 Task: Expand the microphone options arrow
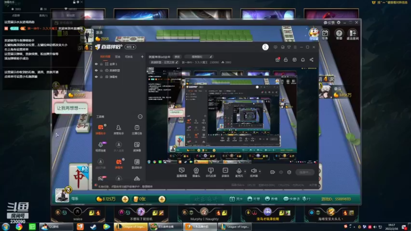pos(245,171)
